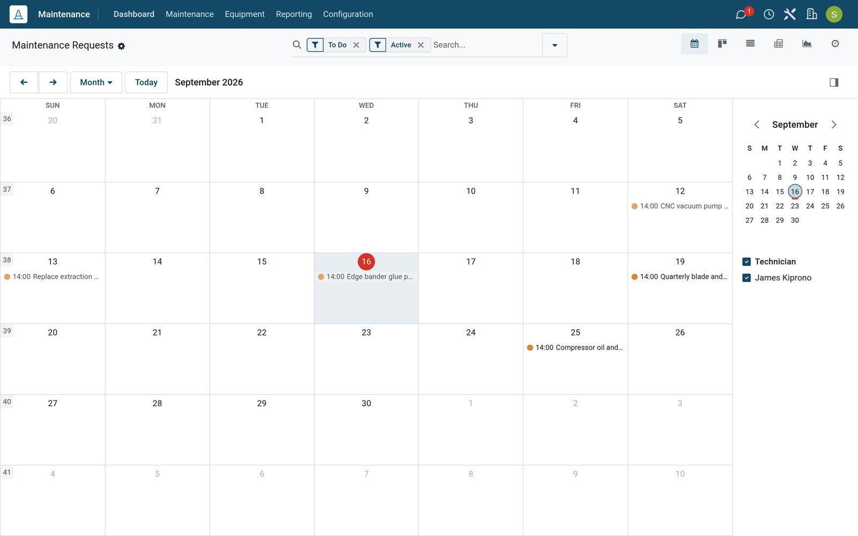The height and width of the screenshot is (536, 858).
Task: Open the Compressor oil event
Action: pos(575,348)
